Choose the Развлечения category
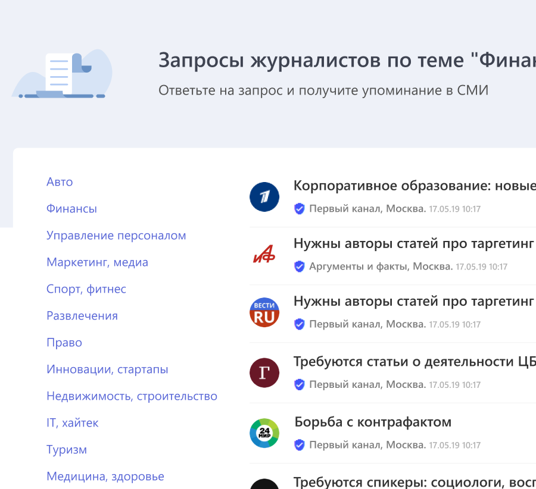536x489 pixels. (x=82, y=316)
